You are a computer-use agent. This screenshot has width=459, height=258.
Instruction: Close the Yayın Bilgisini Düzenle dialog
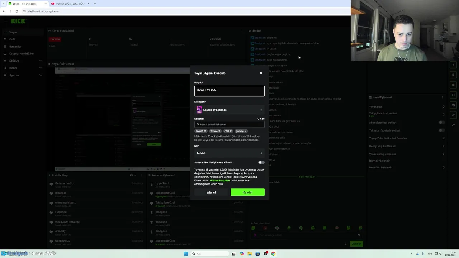coord(261,73)
